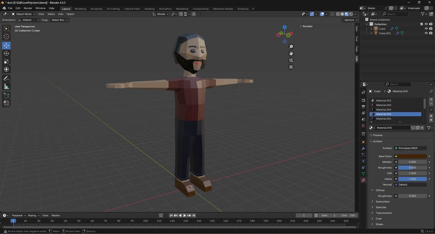Screen dimensions: 435x234
Task: Open the Tool properties tab icon
Action: tap(363, 92)
